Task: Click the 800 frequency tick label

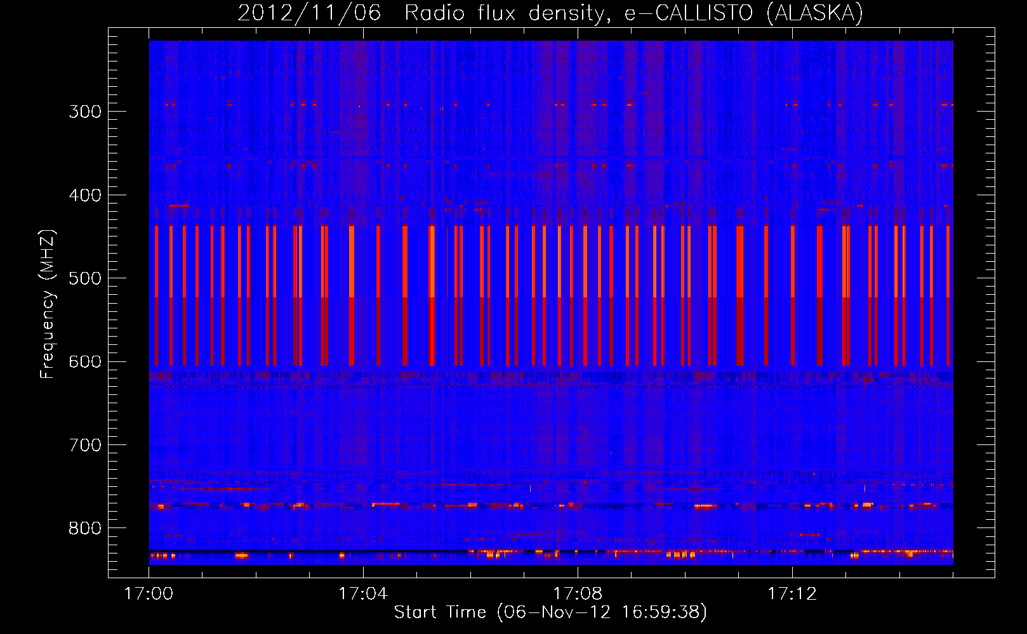Action: (85, 529)
